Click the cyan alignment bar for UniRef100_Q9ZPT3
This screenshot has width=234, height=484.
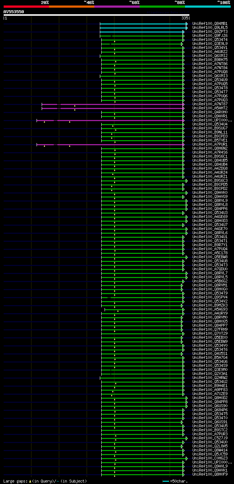[x=142, y=32]
